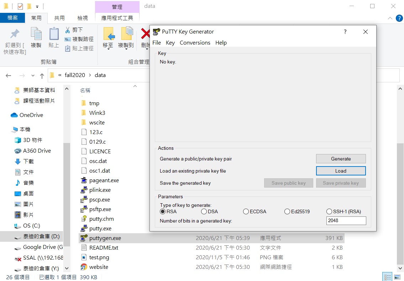Click fall2020 in the address path
This screenshot has width=404, height=281.
pyautogui.click(x=75, y=75)
